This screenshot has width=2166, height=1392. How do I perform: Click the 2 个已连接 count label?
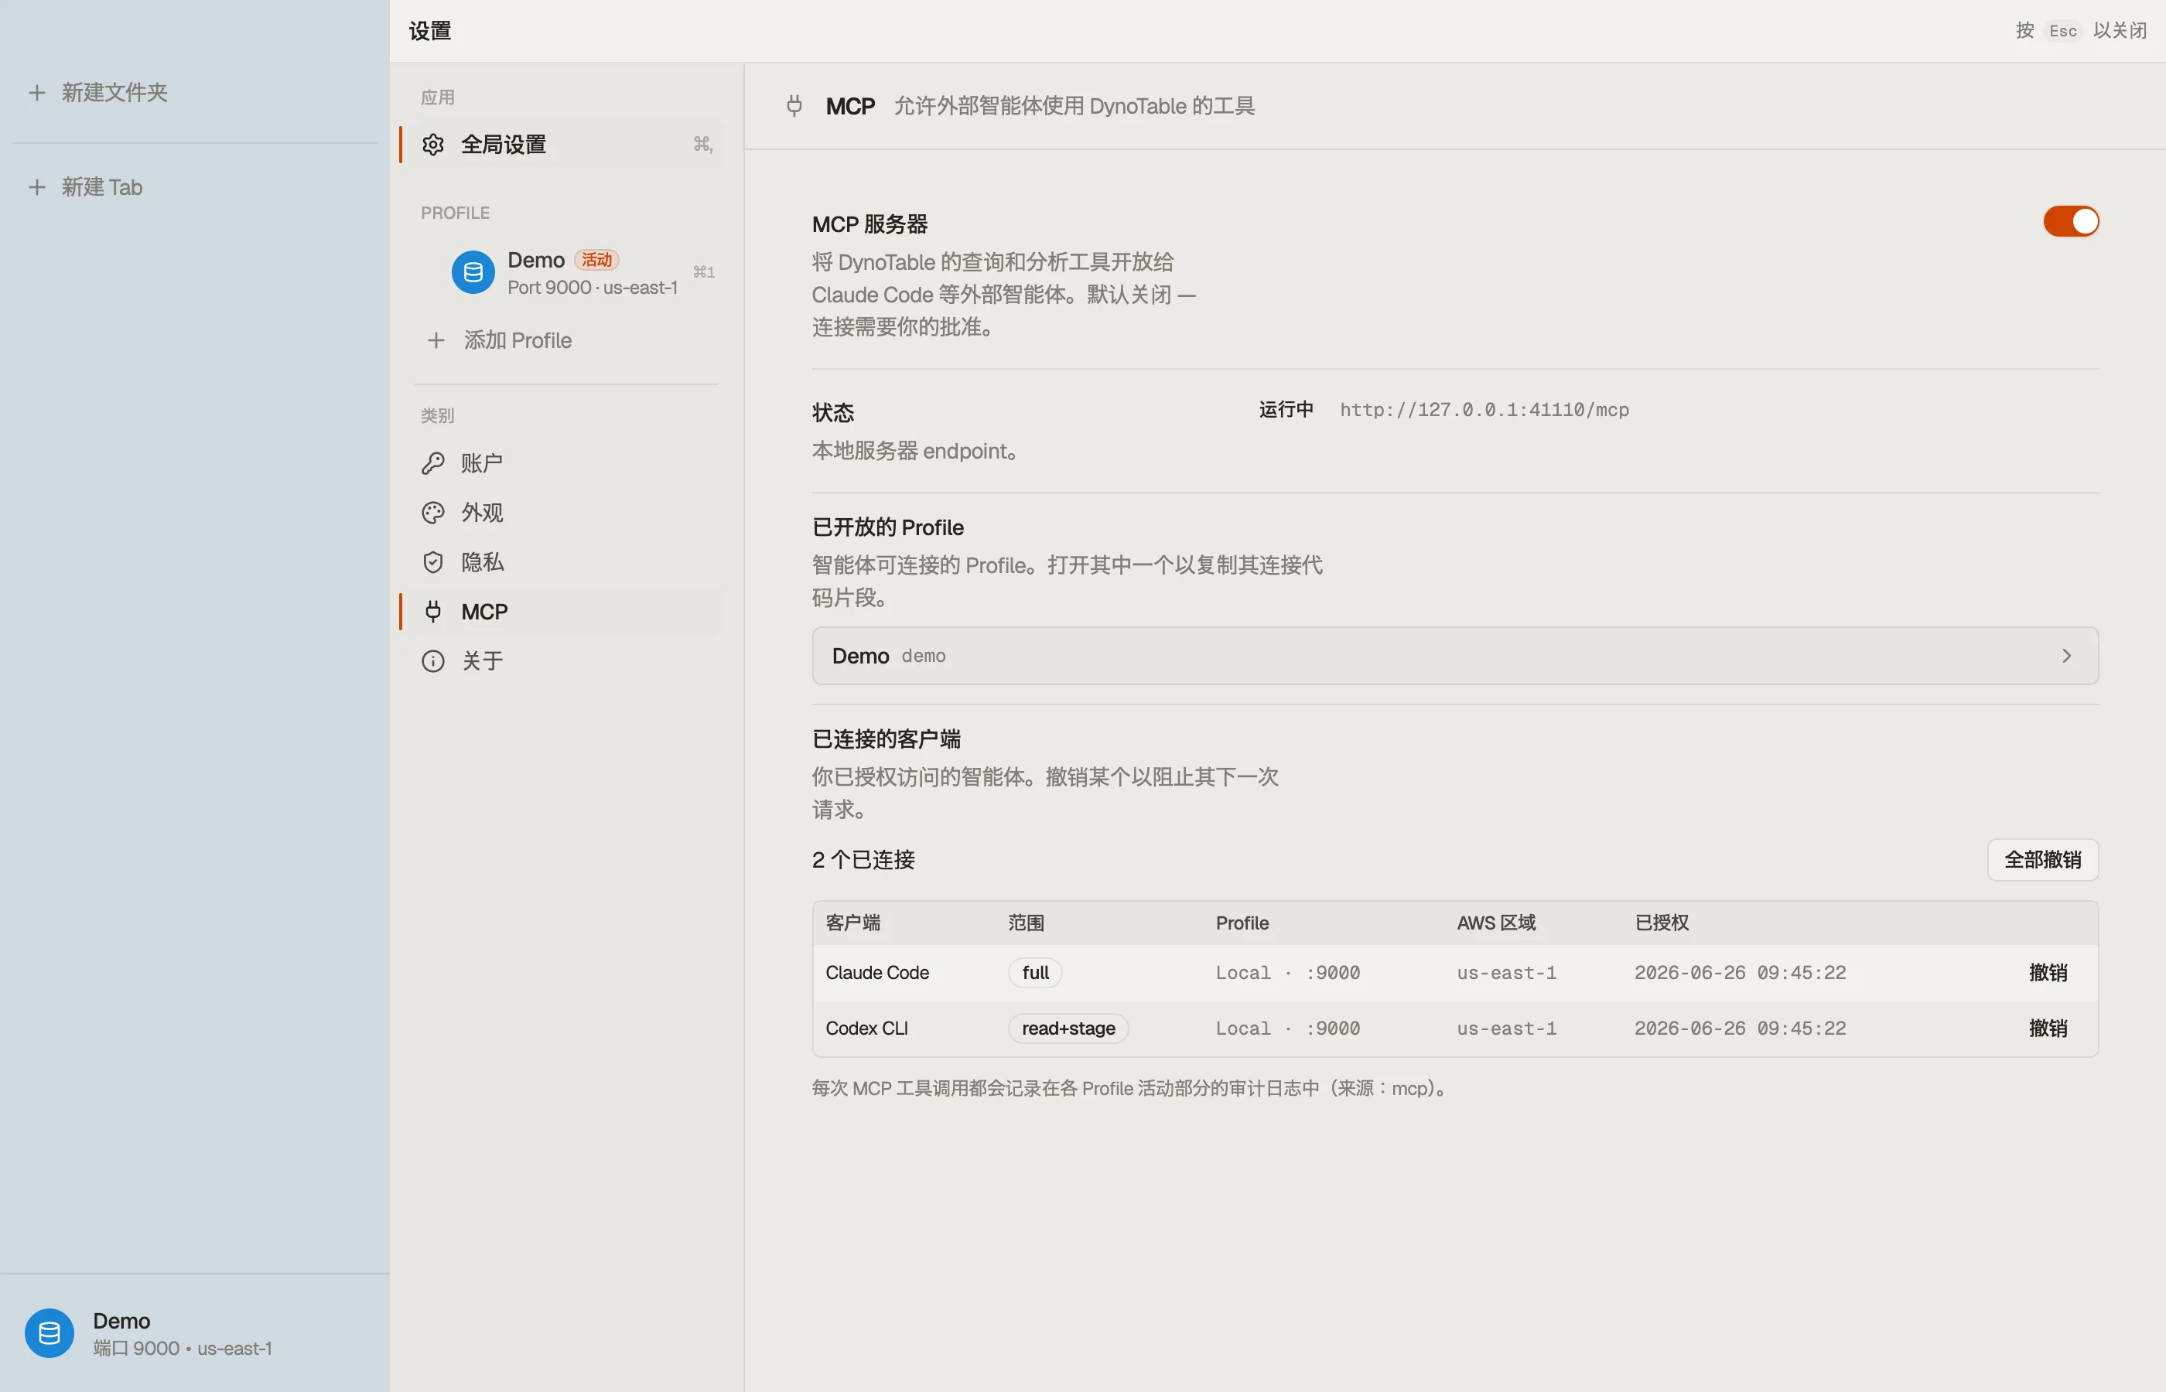point(863,860)
